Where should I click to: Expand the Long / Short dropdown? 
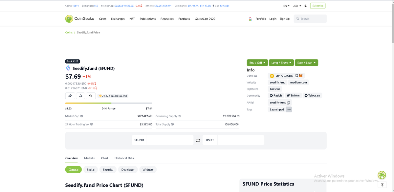[281, 63]
